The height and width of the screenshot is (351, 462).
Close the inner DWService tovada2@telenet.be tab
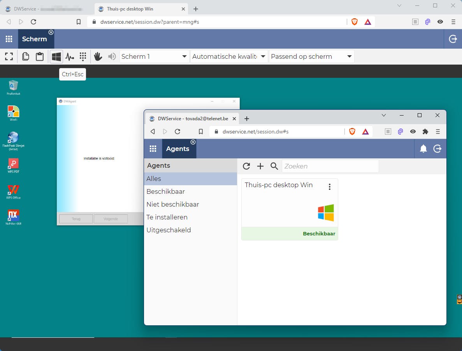coord(234,119)
